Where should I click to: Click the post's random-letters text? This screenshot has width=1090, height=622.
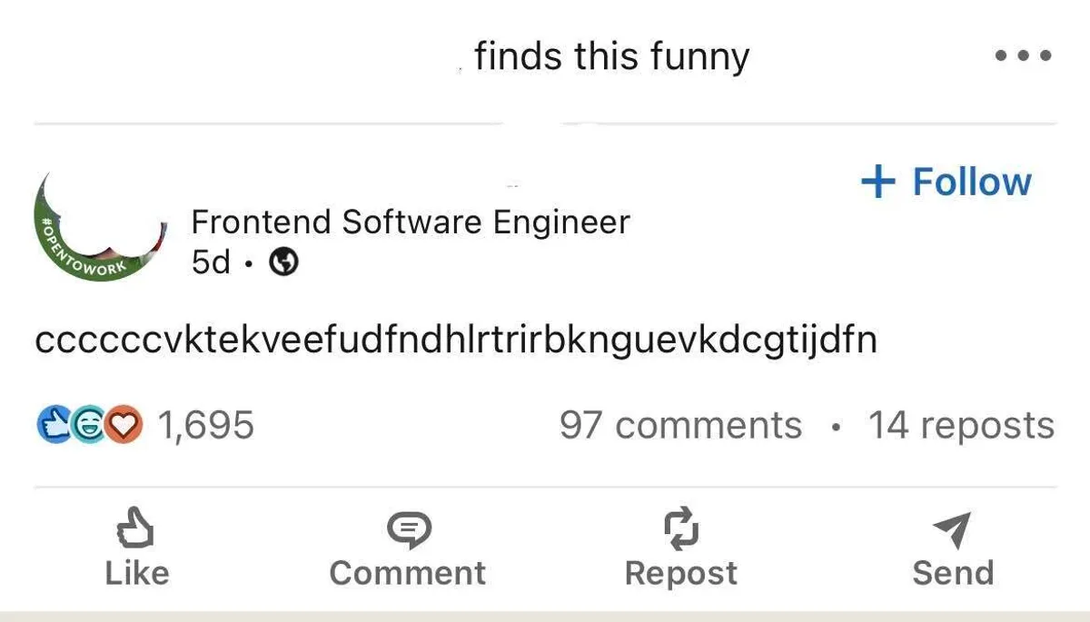pos(456,342)
